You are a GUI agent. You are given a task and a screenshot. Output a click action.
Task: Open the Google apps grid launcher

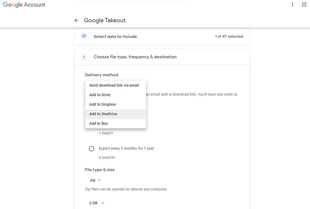(x=304, y=5)
